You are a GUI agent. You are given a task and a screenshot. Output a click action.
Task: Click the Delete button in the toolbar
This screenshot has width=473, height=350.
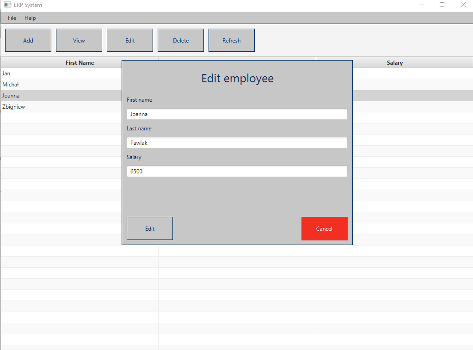click(x=180, y=40)
